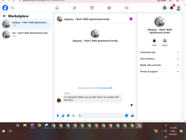Image resolution: width=186 pixels, height=140 pixels.
Task: Expand the Customize chat section
Action: 160,52
